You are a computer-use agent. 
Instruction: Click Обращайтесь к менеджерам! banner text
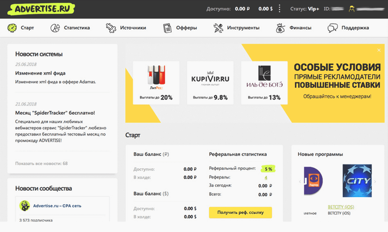click(x=337, y=96)
